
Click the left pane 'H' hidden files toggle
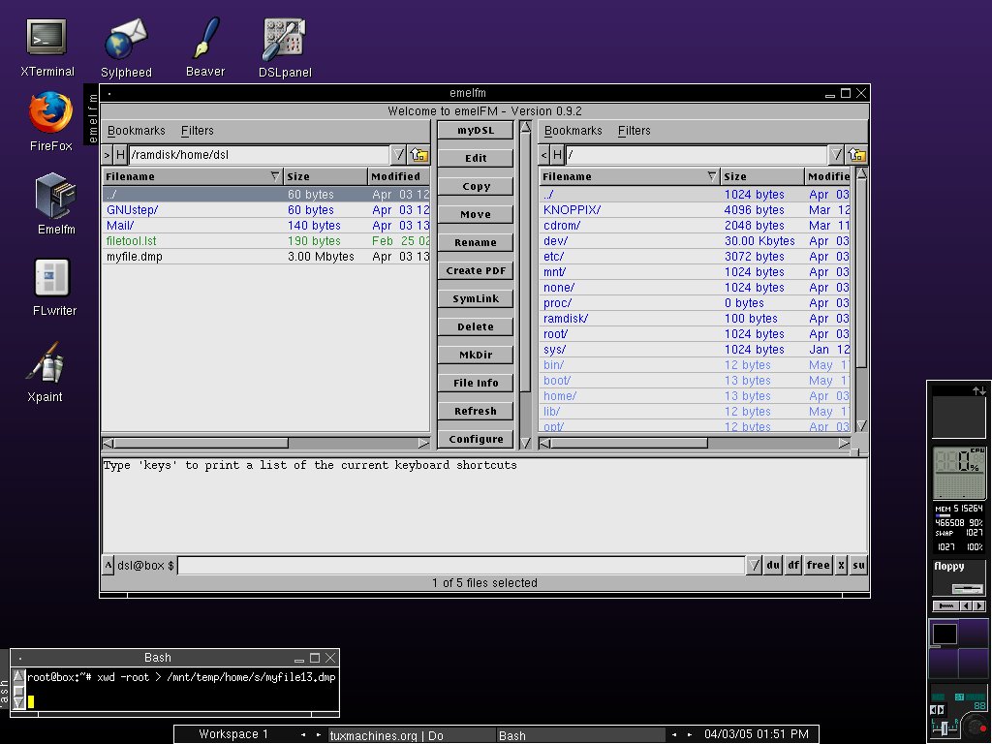pyautogui.click(x=120, y=154)
